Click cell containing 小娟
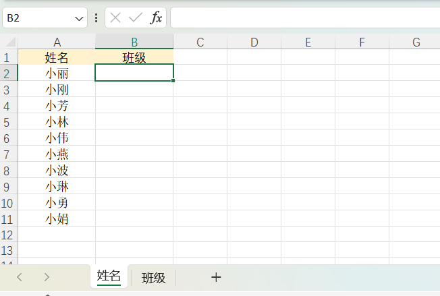The height and width of the screenshot is (296, 440). [x=57, y=218]
